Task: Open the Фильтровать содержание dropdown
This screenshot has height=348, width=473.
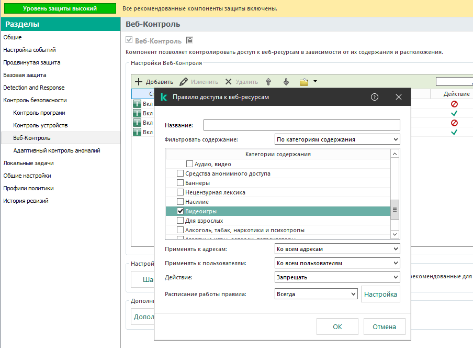Action: pyautogui.click(x=337, y=139)
